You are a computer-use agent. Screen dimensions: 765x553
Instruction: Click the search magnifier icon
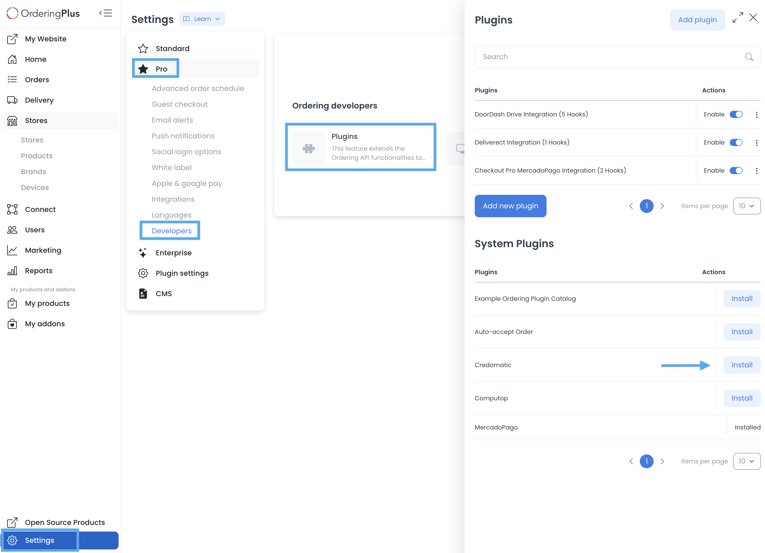[749, 57]
